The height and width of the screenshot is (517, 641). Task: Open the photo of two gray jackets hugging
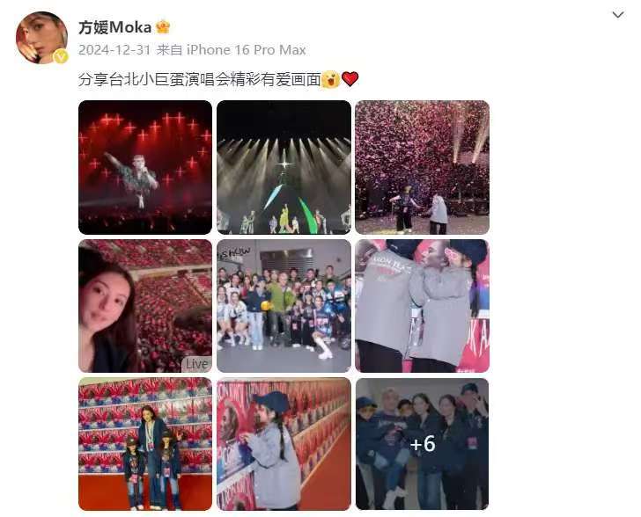(x=423, y=306)
